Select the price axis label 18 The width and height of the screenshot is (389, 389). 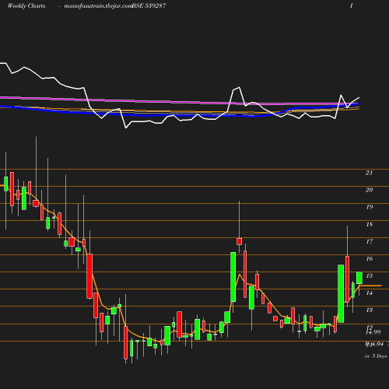[369, 224]
